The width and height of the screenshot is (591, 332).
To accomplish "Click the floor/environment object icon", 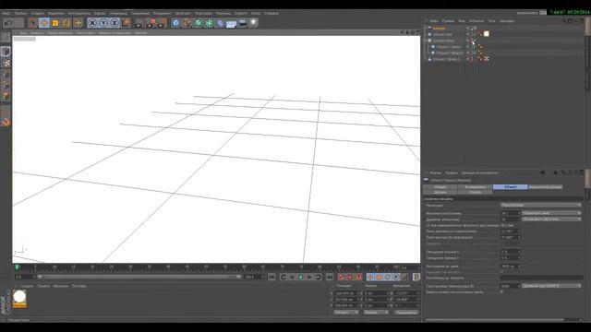I will pyautogui.click(x=231, y=23).
